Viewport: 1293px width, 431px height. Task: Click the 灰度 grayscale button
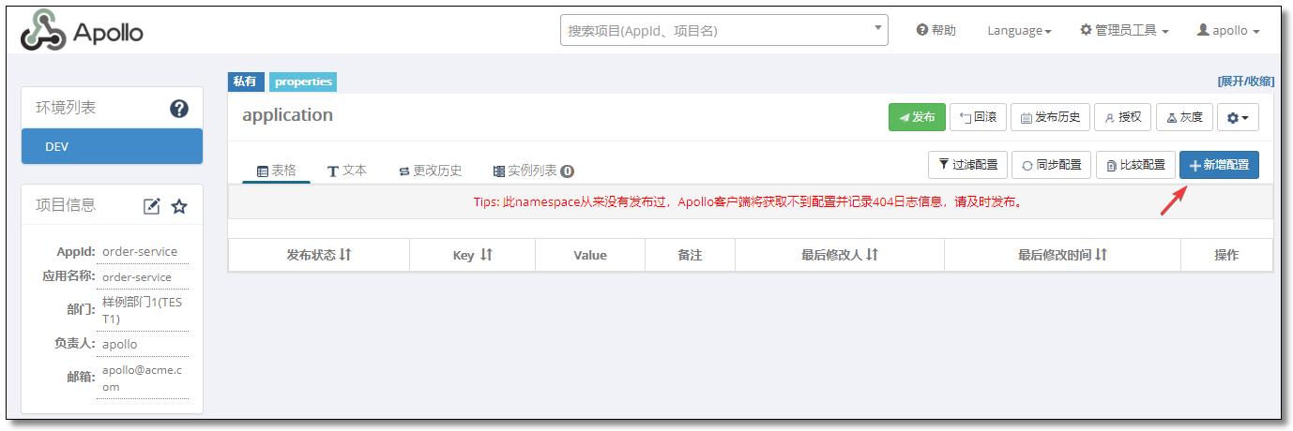coord(1184,117)
